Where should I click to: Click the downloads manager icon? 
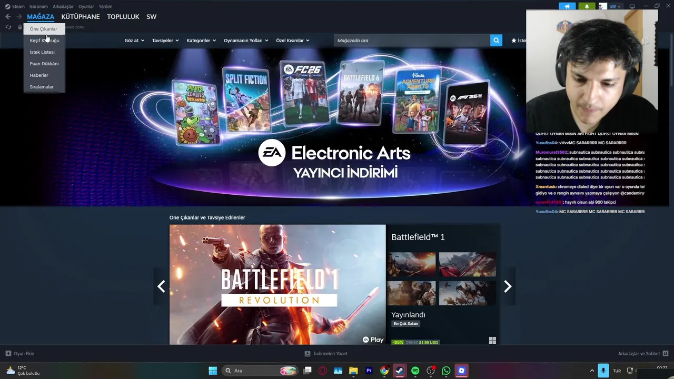[308, 354]
